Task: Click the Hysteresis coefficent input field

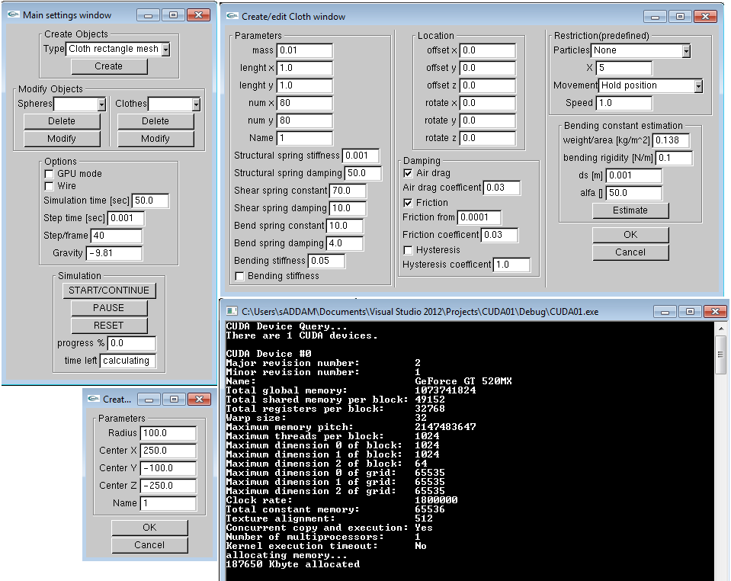Action: pyautogui.click(x=512, y=265)
